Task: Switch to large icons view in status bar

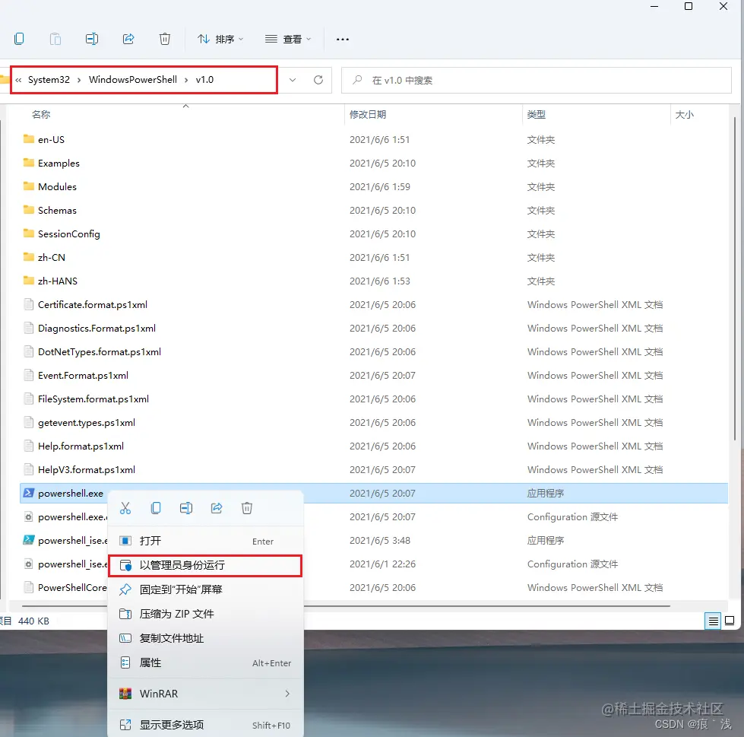Action: [730, 621]
